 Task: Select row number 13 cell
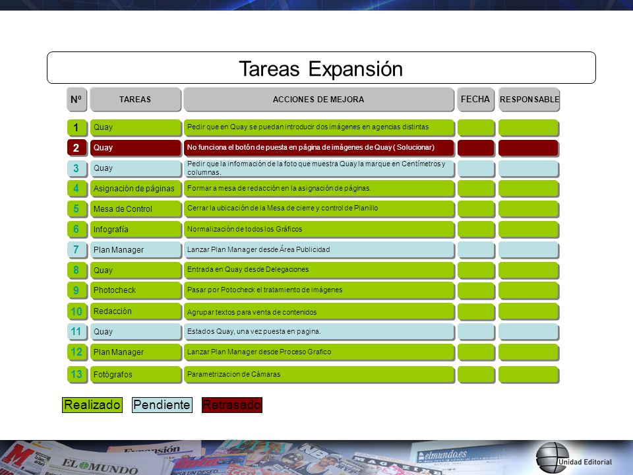[x=76, y=375]
